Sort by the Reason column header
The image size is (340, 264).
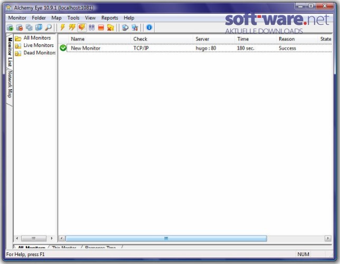click(x=297, y=39)
